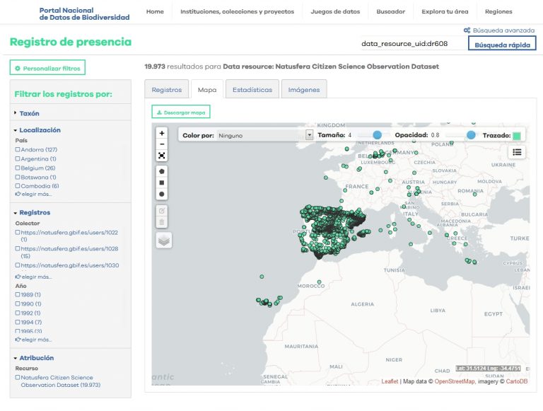Screen dimensions: 543x411
Task: Click the Descargar mapa button
Action: pyautogui.click(x=181, y=112)
